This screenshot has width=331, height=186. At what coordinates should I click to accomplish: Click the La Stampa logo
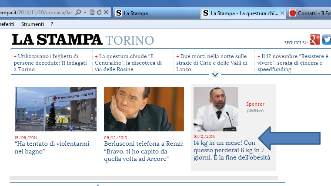[57, 40]
